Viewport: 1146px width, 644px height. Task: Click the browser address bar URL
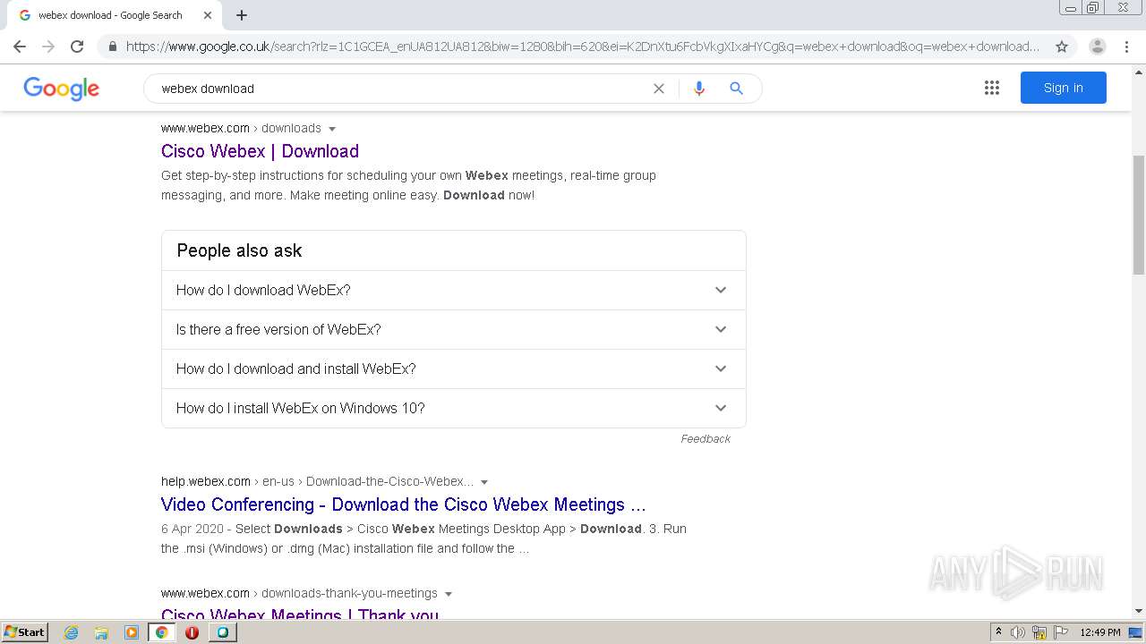tap(582, 47)
